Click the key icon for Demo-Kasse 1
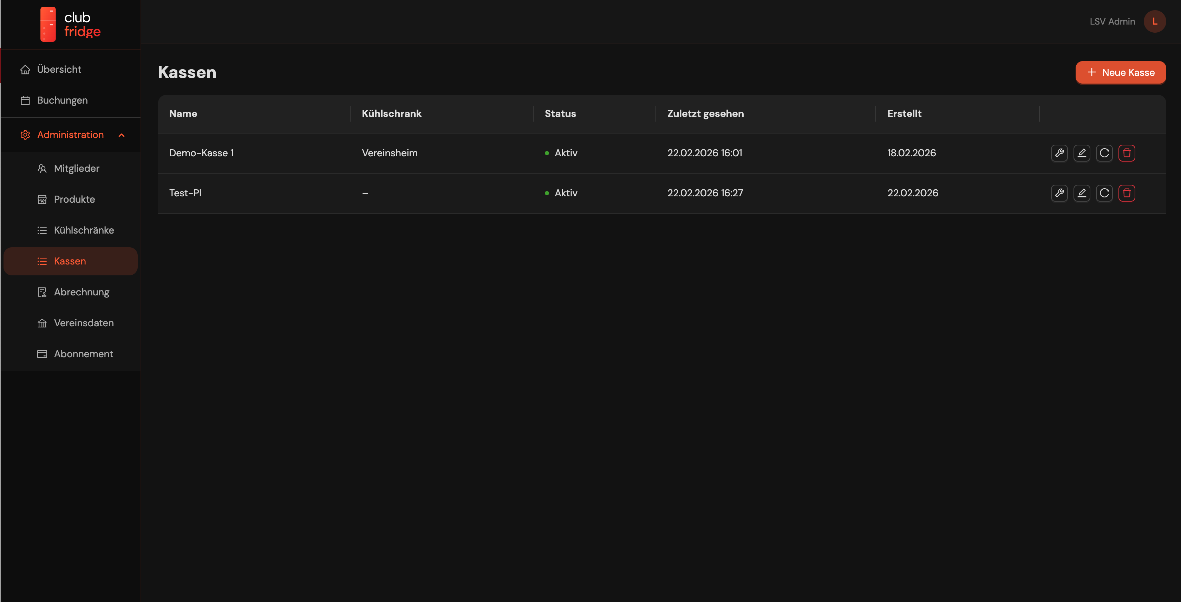 (x=1059, y=153)
